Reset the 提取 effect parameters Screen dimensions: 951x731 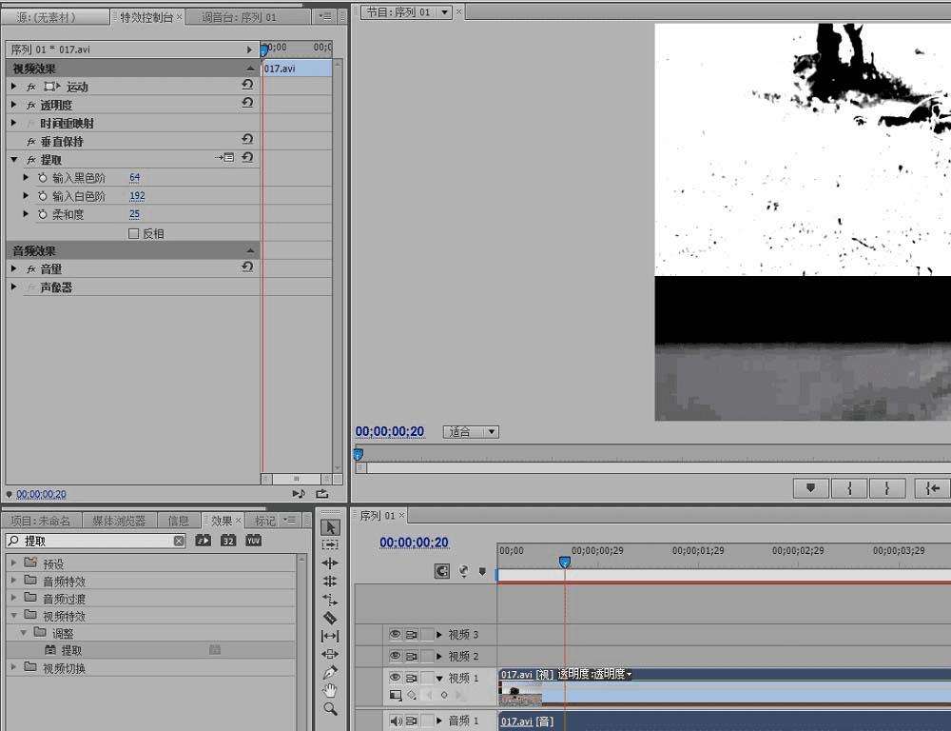click(x=247, y=158)
